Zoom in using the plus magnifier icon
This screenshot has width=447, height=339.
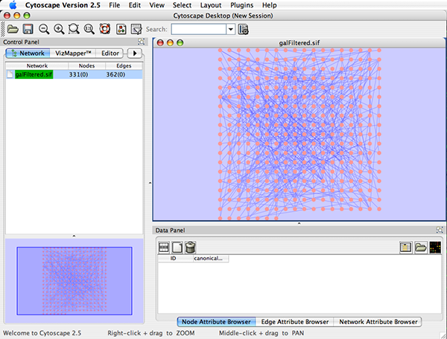click(59, 29)
